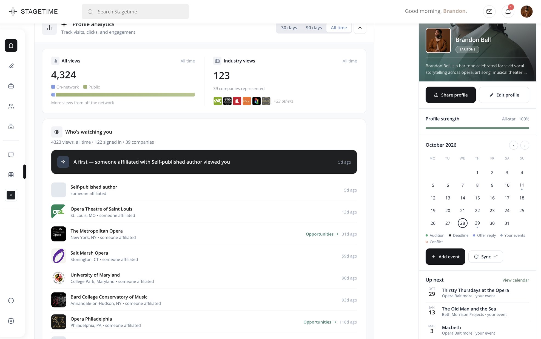
Task: Collapse the Profile analytics panel
Action: click(360, 28)
